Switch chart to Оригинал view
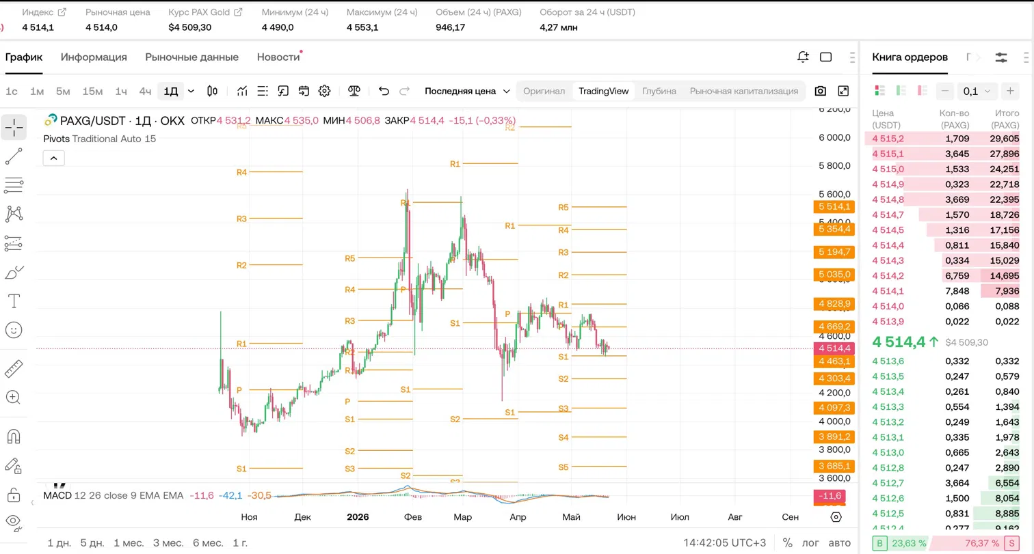The height and width of the screenshot is (554, 1034). 544,91
